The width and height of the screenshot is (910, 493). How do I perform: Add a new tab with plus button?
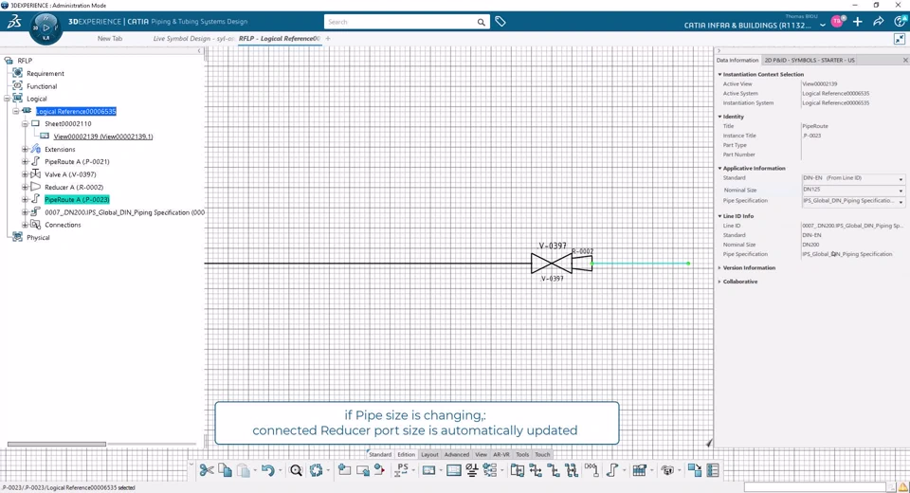tap(328, 38)
